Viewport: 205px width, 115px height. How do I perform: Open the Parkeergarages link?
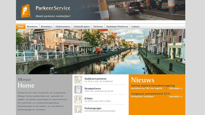tap(93, 108)
